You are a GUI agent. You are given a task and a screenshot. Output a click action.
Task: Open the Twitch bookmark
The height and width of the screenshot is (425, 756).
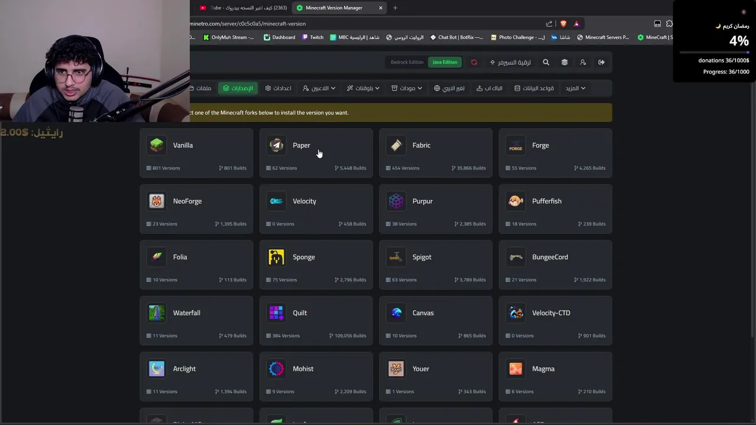(x=312, y=37)
